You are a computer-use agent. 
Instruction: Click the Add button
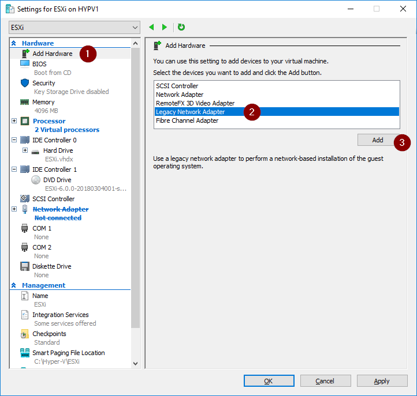[378, 140]
